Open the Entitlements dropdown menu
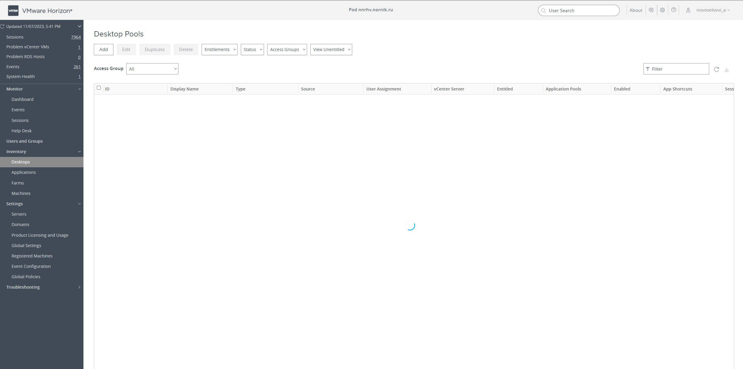 (219, 50)
